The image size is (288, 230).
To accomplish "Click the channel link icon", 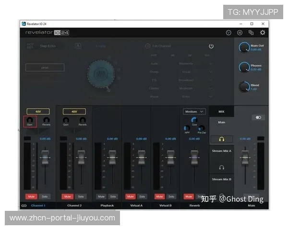I will click(24, 206).
